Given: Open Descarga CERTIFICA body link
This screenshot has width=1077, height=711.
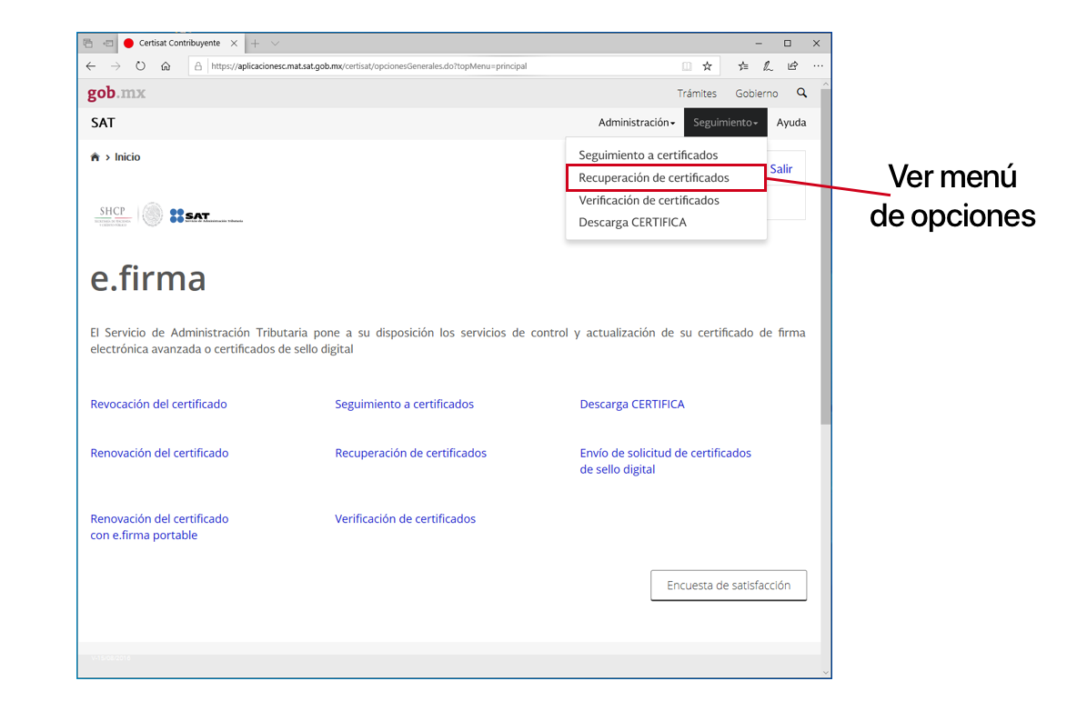Looking at the screenshot, I should click(x=632, y=405).
